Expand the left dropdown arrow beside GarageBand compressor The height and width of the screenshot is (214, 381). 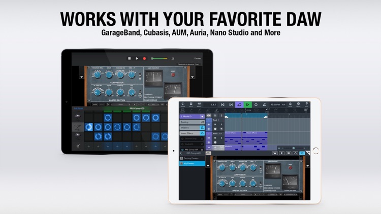[x=82, y=77]
